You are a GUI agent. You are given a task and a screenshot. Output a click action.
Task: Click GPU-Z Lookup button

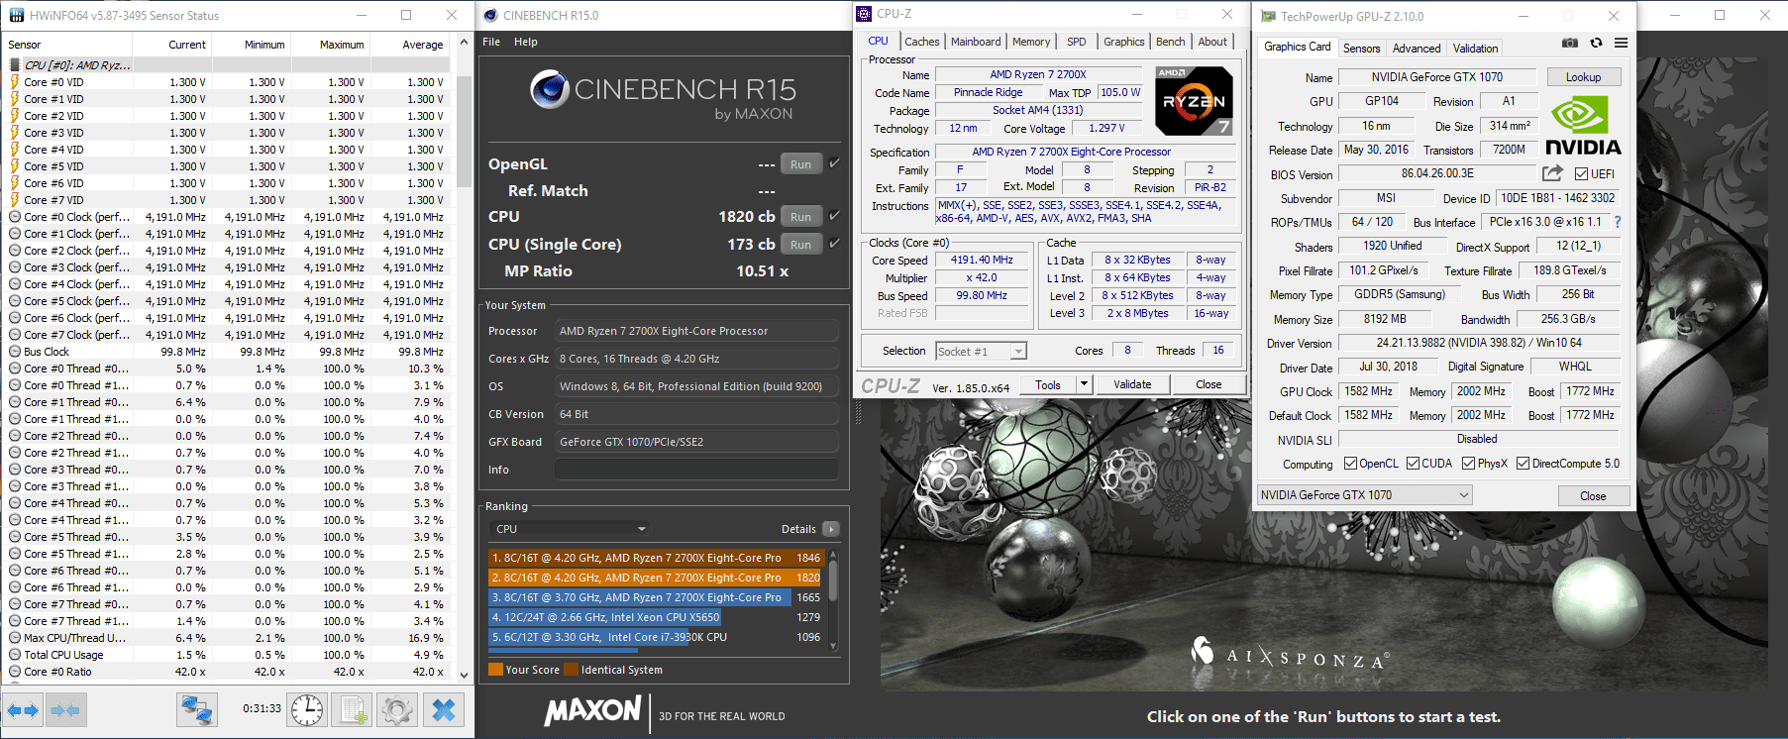1583,77
